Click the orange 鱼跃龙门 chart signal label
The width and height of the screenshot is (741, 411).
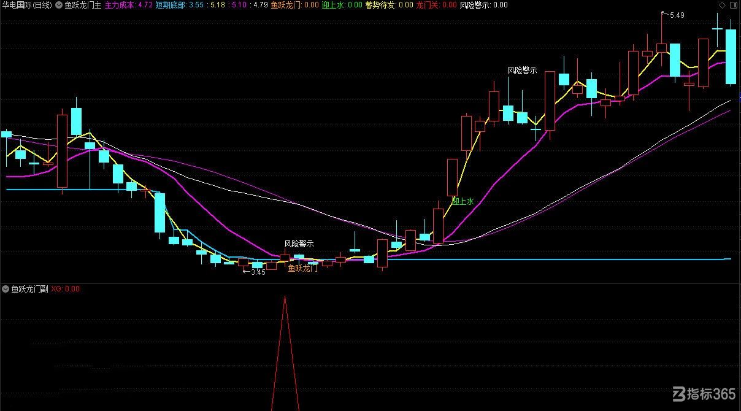pyautogui.click(x=303, y=268)
